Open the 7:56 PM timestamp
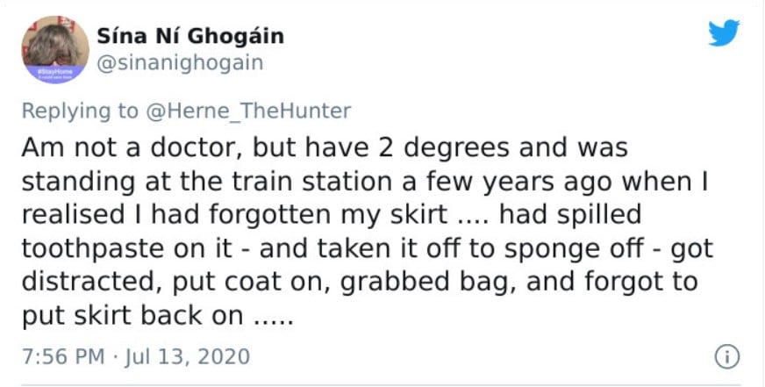 point(63,357)
